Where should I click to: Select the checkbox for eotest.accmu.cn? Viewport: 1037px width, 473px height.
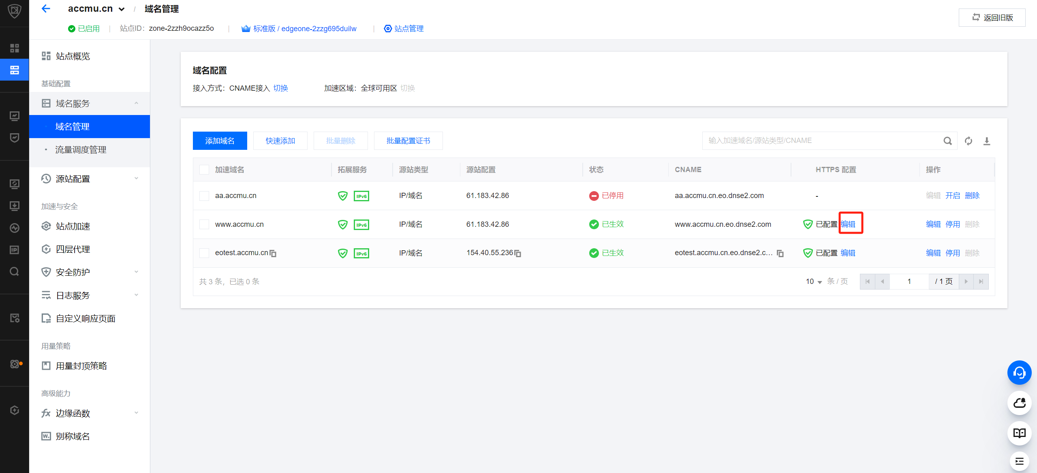click(x=204, y=253)
